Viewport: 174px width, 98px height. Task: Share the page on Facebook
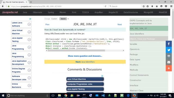[169, 44]
